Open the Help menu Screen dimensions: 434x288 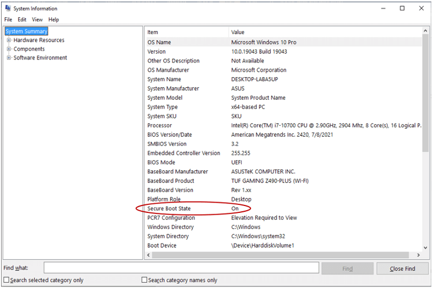pos(54,20)
